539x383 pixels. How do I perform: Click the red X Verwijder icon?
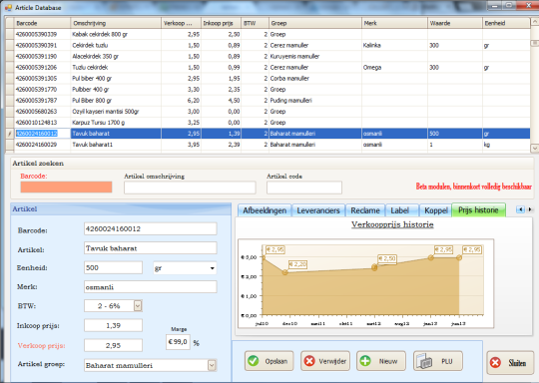click(309, 361)
